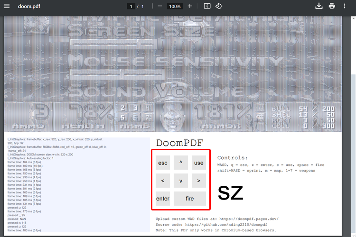Click the 'frame time: 183 ms (5 fps)' log line
The height and width of the screenshot is (237, 356).
[24, 230]
